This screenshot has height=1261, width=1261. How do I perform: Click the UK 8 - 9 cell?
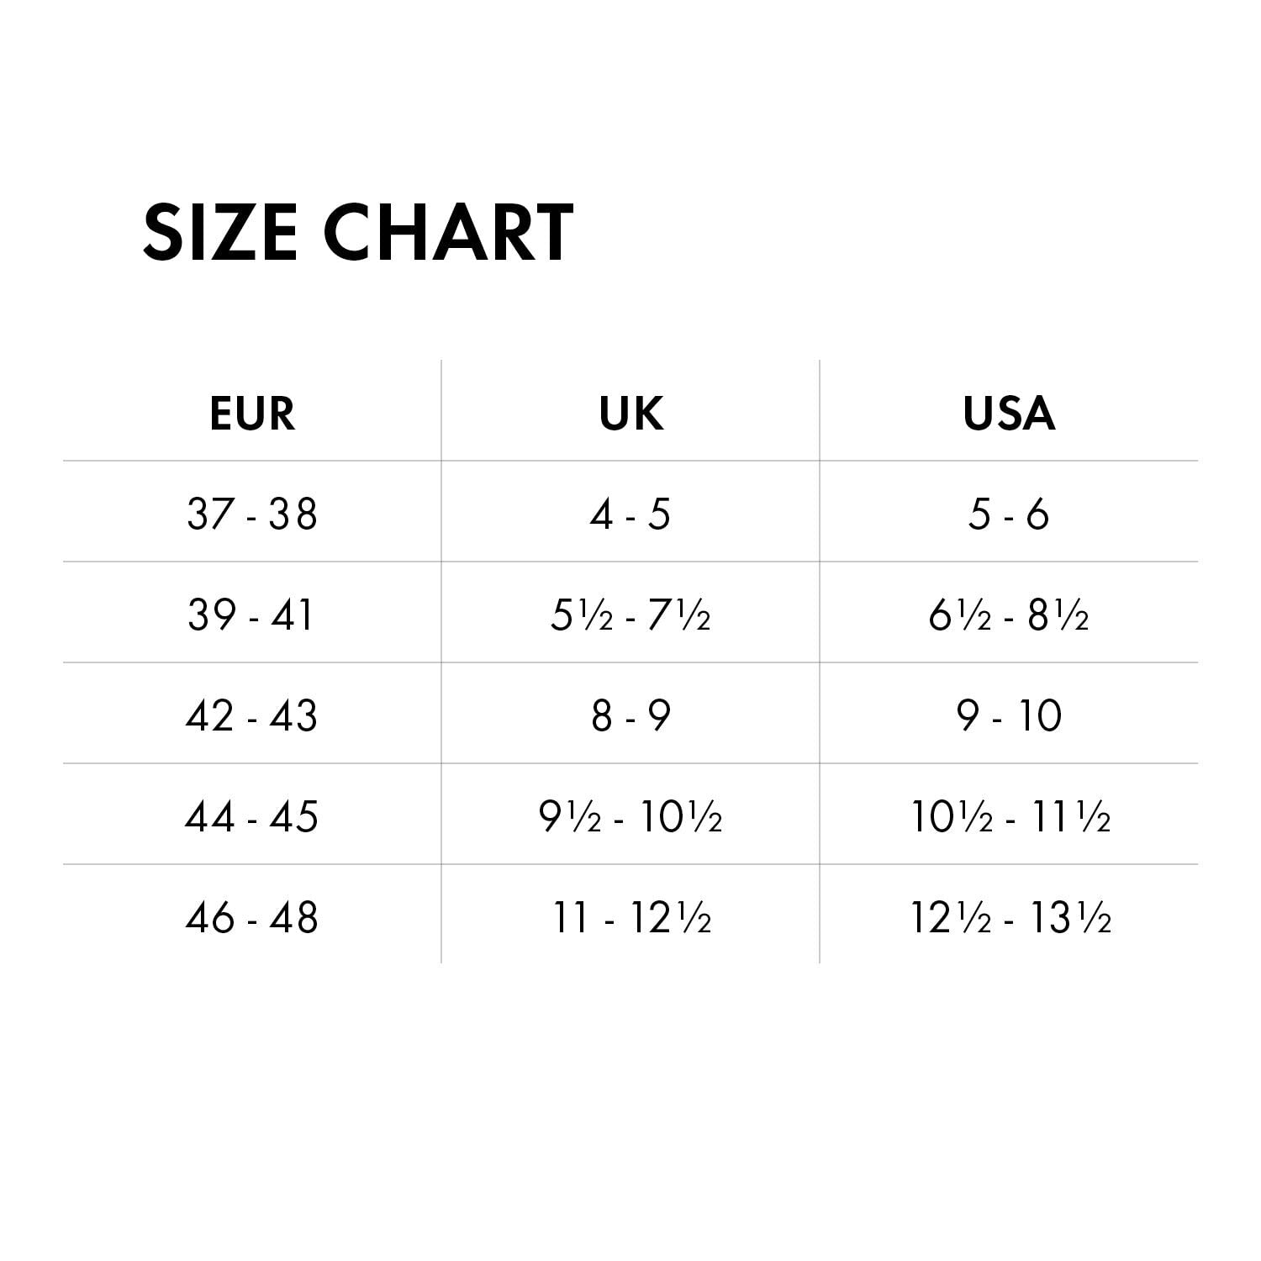pyautogui.click(x=630, y=715)
